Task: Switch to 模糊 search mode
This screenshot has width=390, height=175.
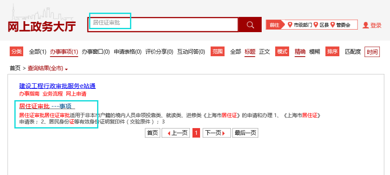Action: (x=314, y=52)
